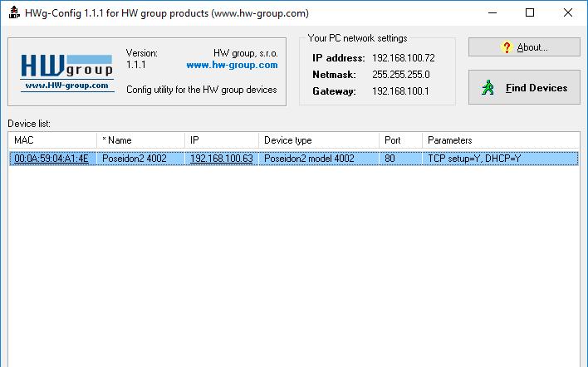Open the www.hw-group.com link
The height and width of the screenshot is (367, 588).
232,65
